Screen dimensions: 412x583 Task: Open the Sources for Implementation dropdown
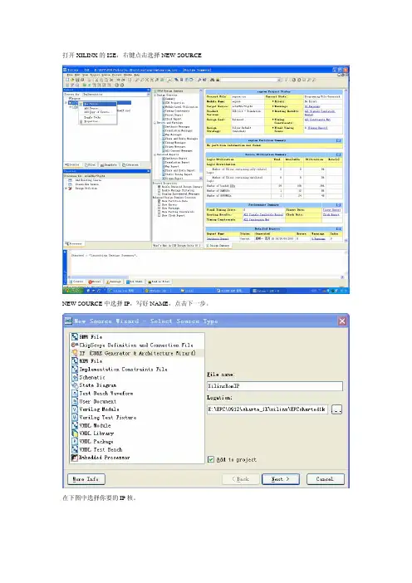[148, 95]
